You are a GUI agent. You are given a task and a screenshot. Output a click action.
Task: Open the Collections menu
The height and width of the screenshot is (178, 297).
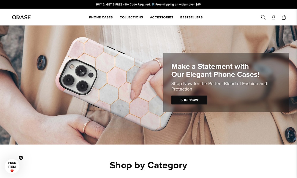(131, 17)
